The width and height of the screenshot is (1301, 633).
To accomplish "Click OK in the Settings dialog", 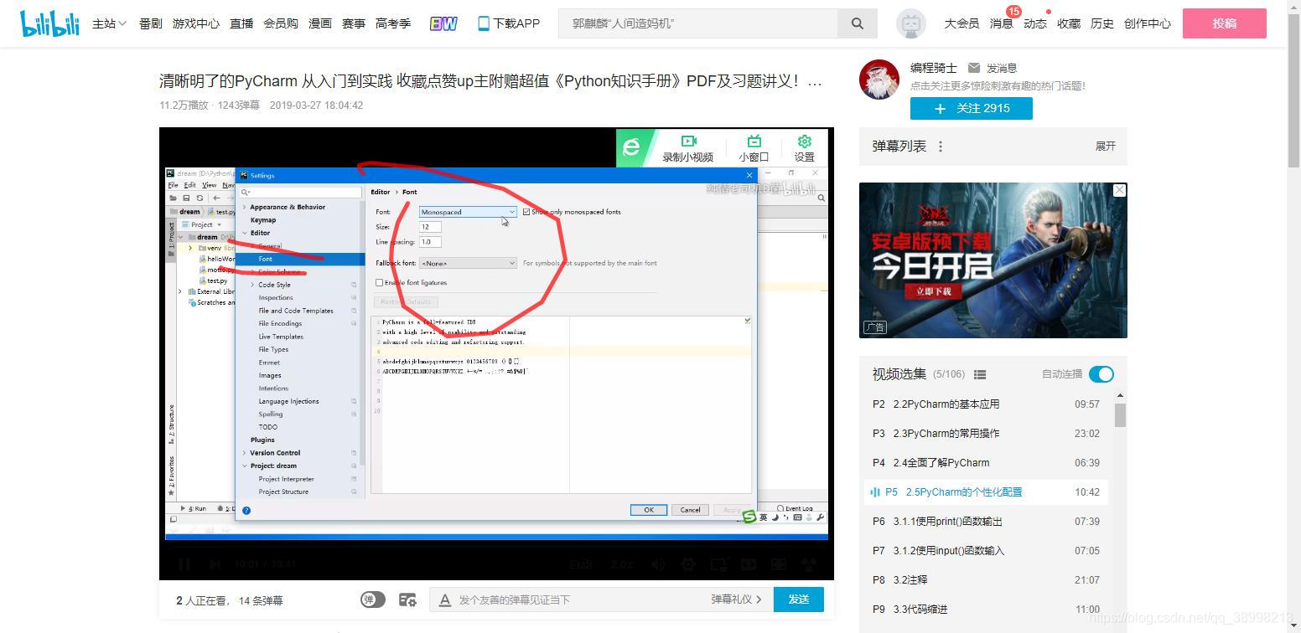I will [649, 510].
